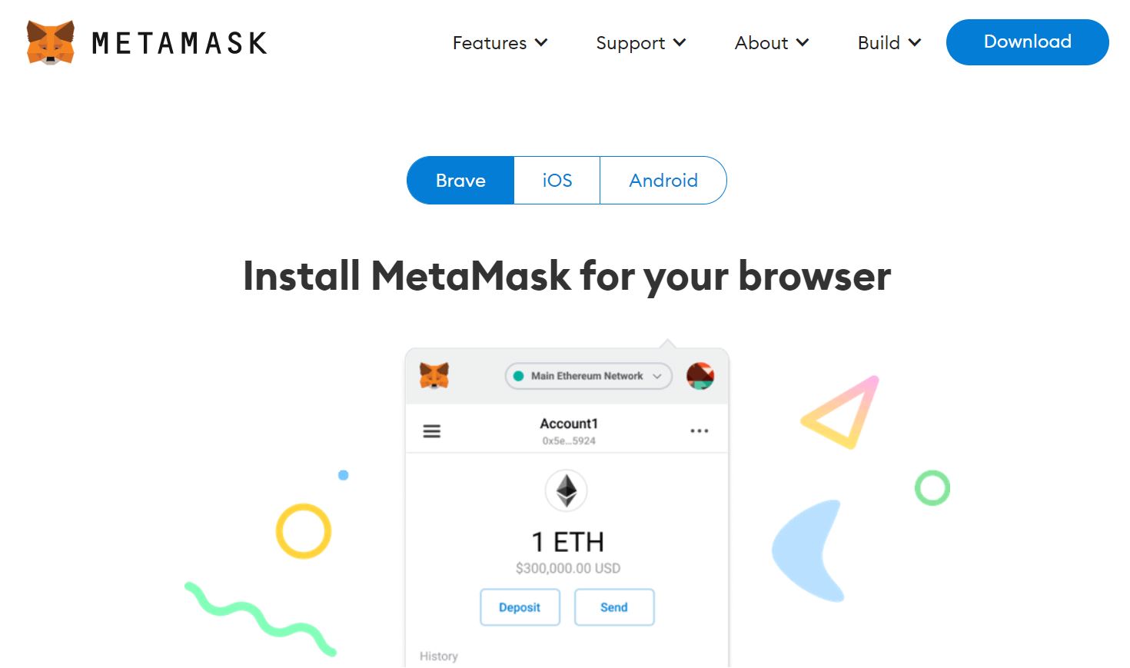Switch to the iOS platform option

pos(557,181)
